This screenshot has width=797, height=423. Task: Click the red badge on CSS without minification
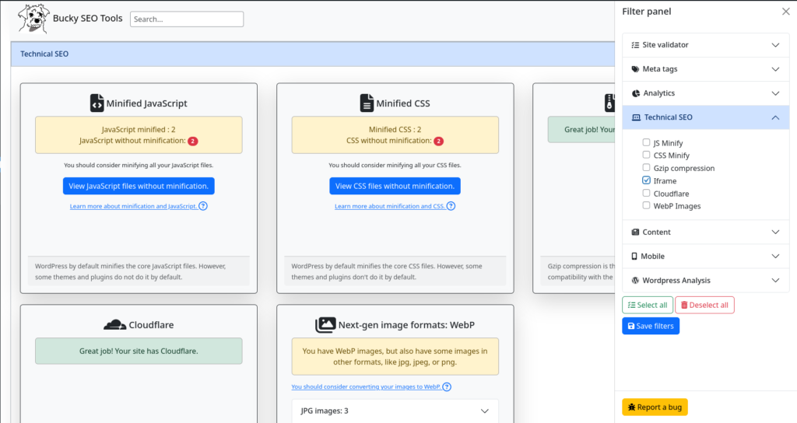click(x=439, y=142)
